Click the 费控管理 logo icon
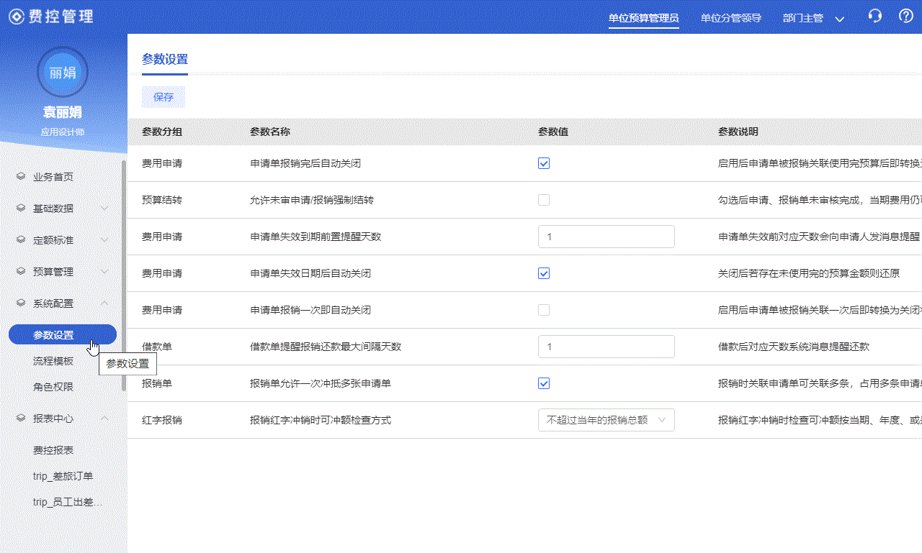Image resolution: width=922 pixels, height=553 pixels. [x=17, y=16]
